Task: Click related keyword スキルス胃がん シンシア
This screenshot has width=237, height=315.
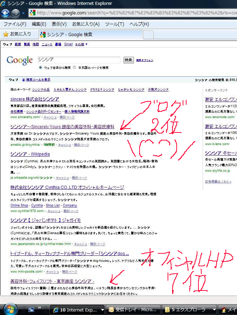Action: click(x=70, y=90)
